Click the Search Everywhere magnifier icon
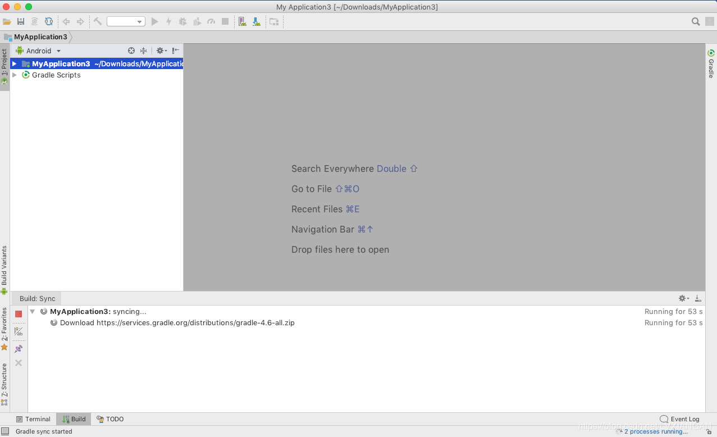The width and height of the screenshot is (717, 437). [x=696, y=21]
